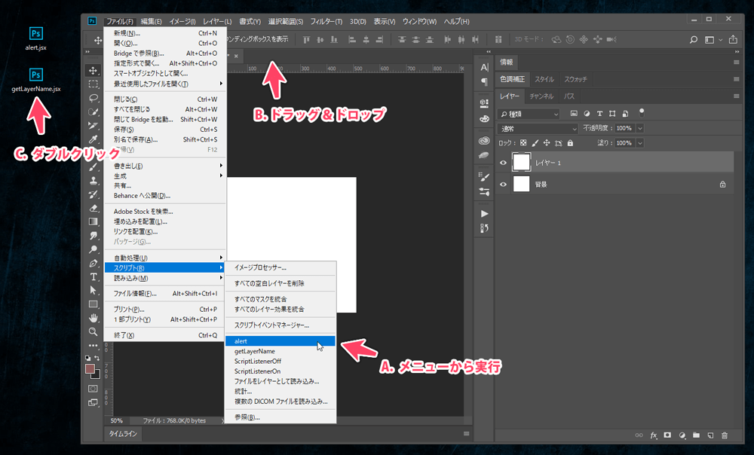The width and height of the screenshot is (754, 455).
Task: Select the Brush tool in the toolbox
Action: pyautogui.click(x=93, y=167)
